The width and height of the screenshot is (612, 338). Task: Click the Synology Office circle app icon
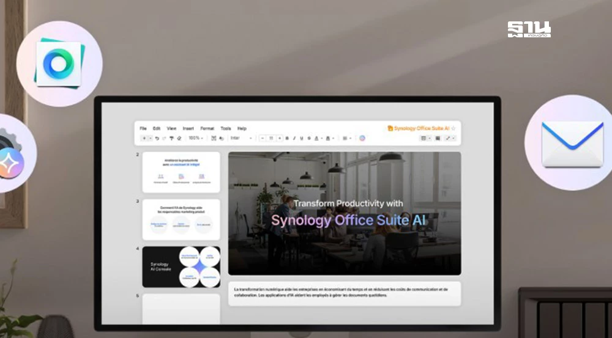[59, 64]
